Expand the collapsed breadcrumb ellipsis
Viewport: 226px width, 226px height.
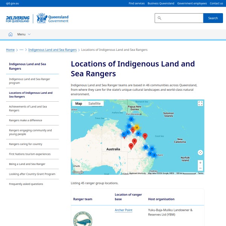21,50
